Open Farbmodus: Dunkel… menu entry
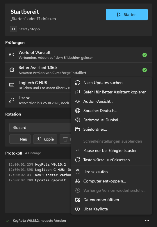The image size is (157, 227). 111,120
